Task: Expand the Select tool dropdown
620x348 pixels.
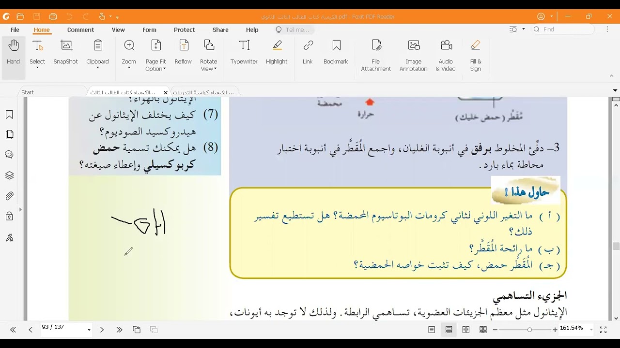Action: pos(37,68)
